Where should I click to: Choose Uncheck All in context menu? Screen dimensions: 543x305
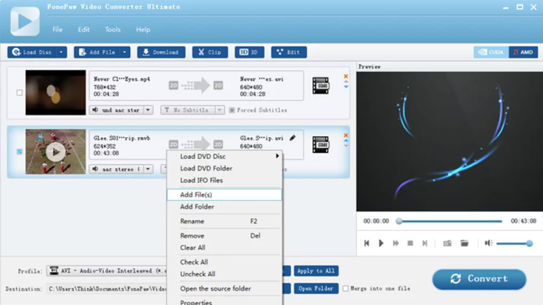[224, 274]
